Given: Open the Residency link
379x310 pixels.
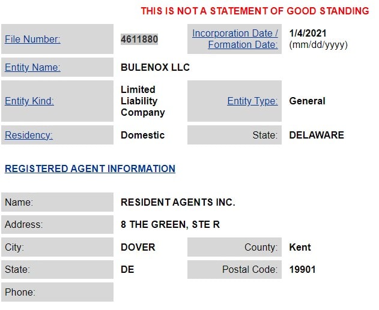Looking at the screenshot, I should click(x=29, y=136).
